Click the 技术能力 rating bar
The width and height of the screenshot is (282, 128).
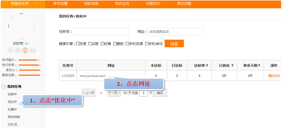click(30, 60)
